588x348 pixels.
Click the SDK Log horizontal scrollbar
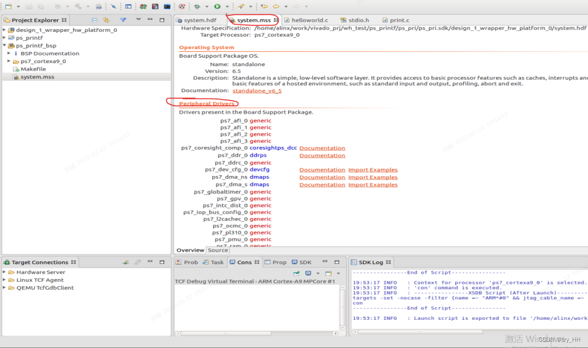click(x=419, y=332)
